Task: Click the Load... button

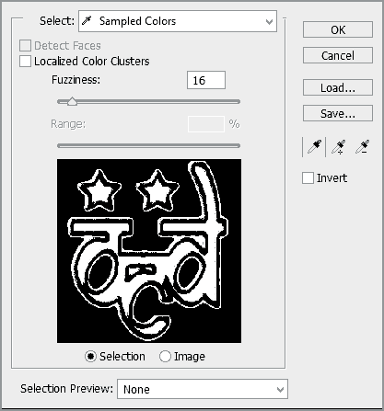Action: [x=338, y=88]
